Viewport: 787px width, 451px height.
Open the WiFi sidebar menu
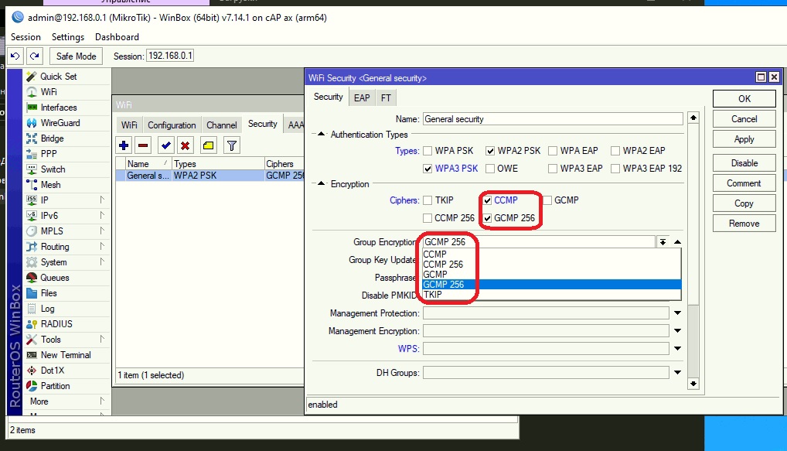pos(49,92)
